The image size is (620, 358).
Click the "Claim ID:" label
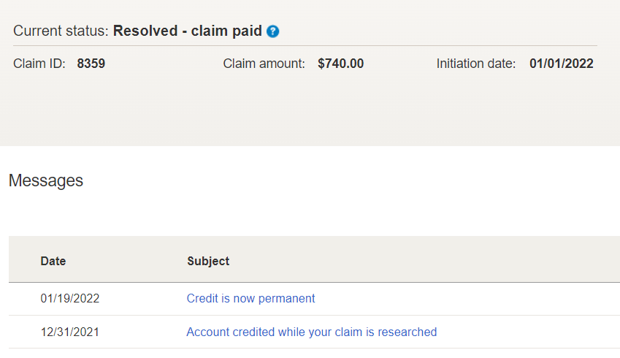click(x=39, y=64)
